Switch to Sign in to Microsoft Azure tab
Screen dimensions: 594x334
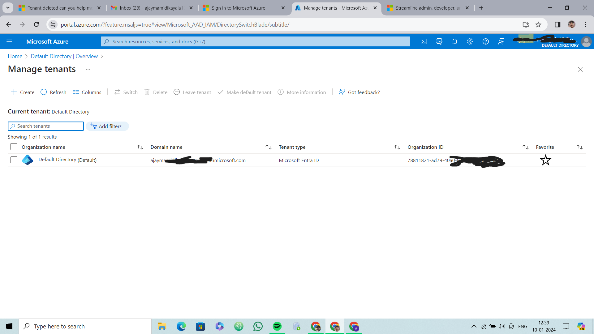pyautogui.click(x=244, y=8)
